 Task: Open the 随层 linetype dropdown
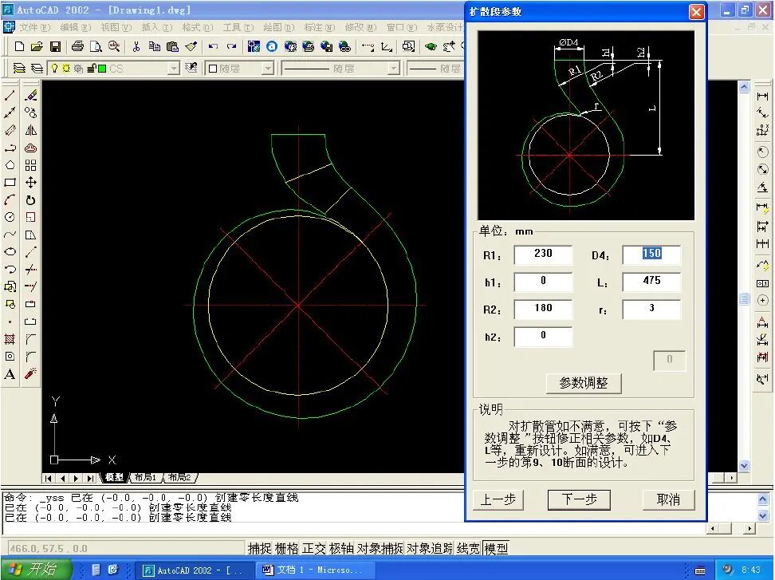[x=393, y=69]
